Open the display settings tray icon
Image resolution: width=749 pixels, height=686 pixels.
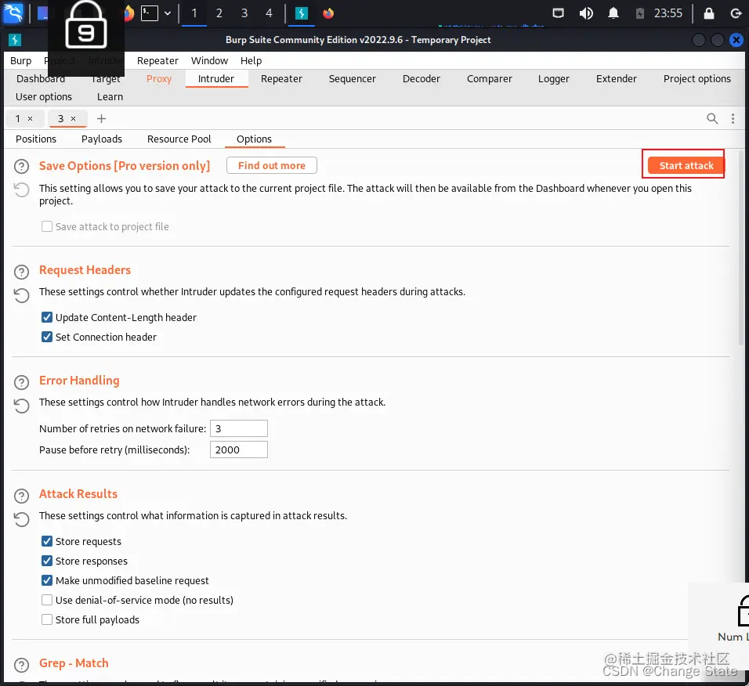coord(558,13)
